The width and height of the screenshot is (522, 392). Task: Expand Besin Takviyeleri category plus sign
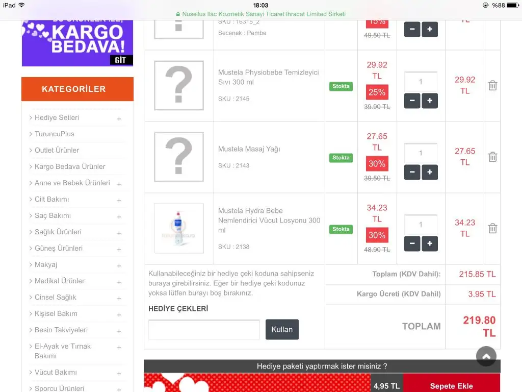pyautogui.click(x=119, y=331)
